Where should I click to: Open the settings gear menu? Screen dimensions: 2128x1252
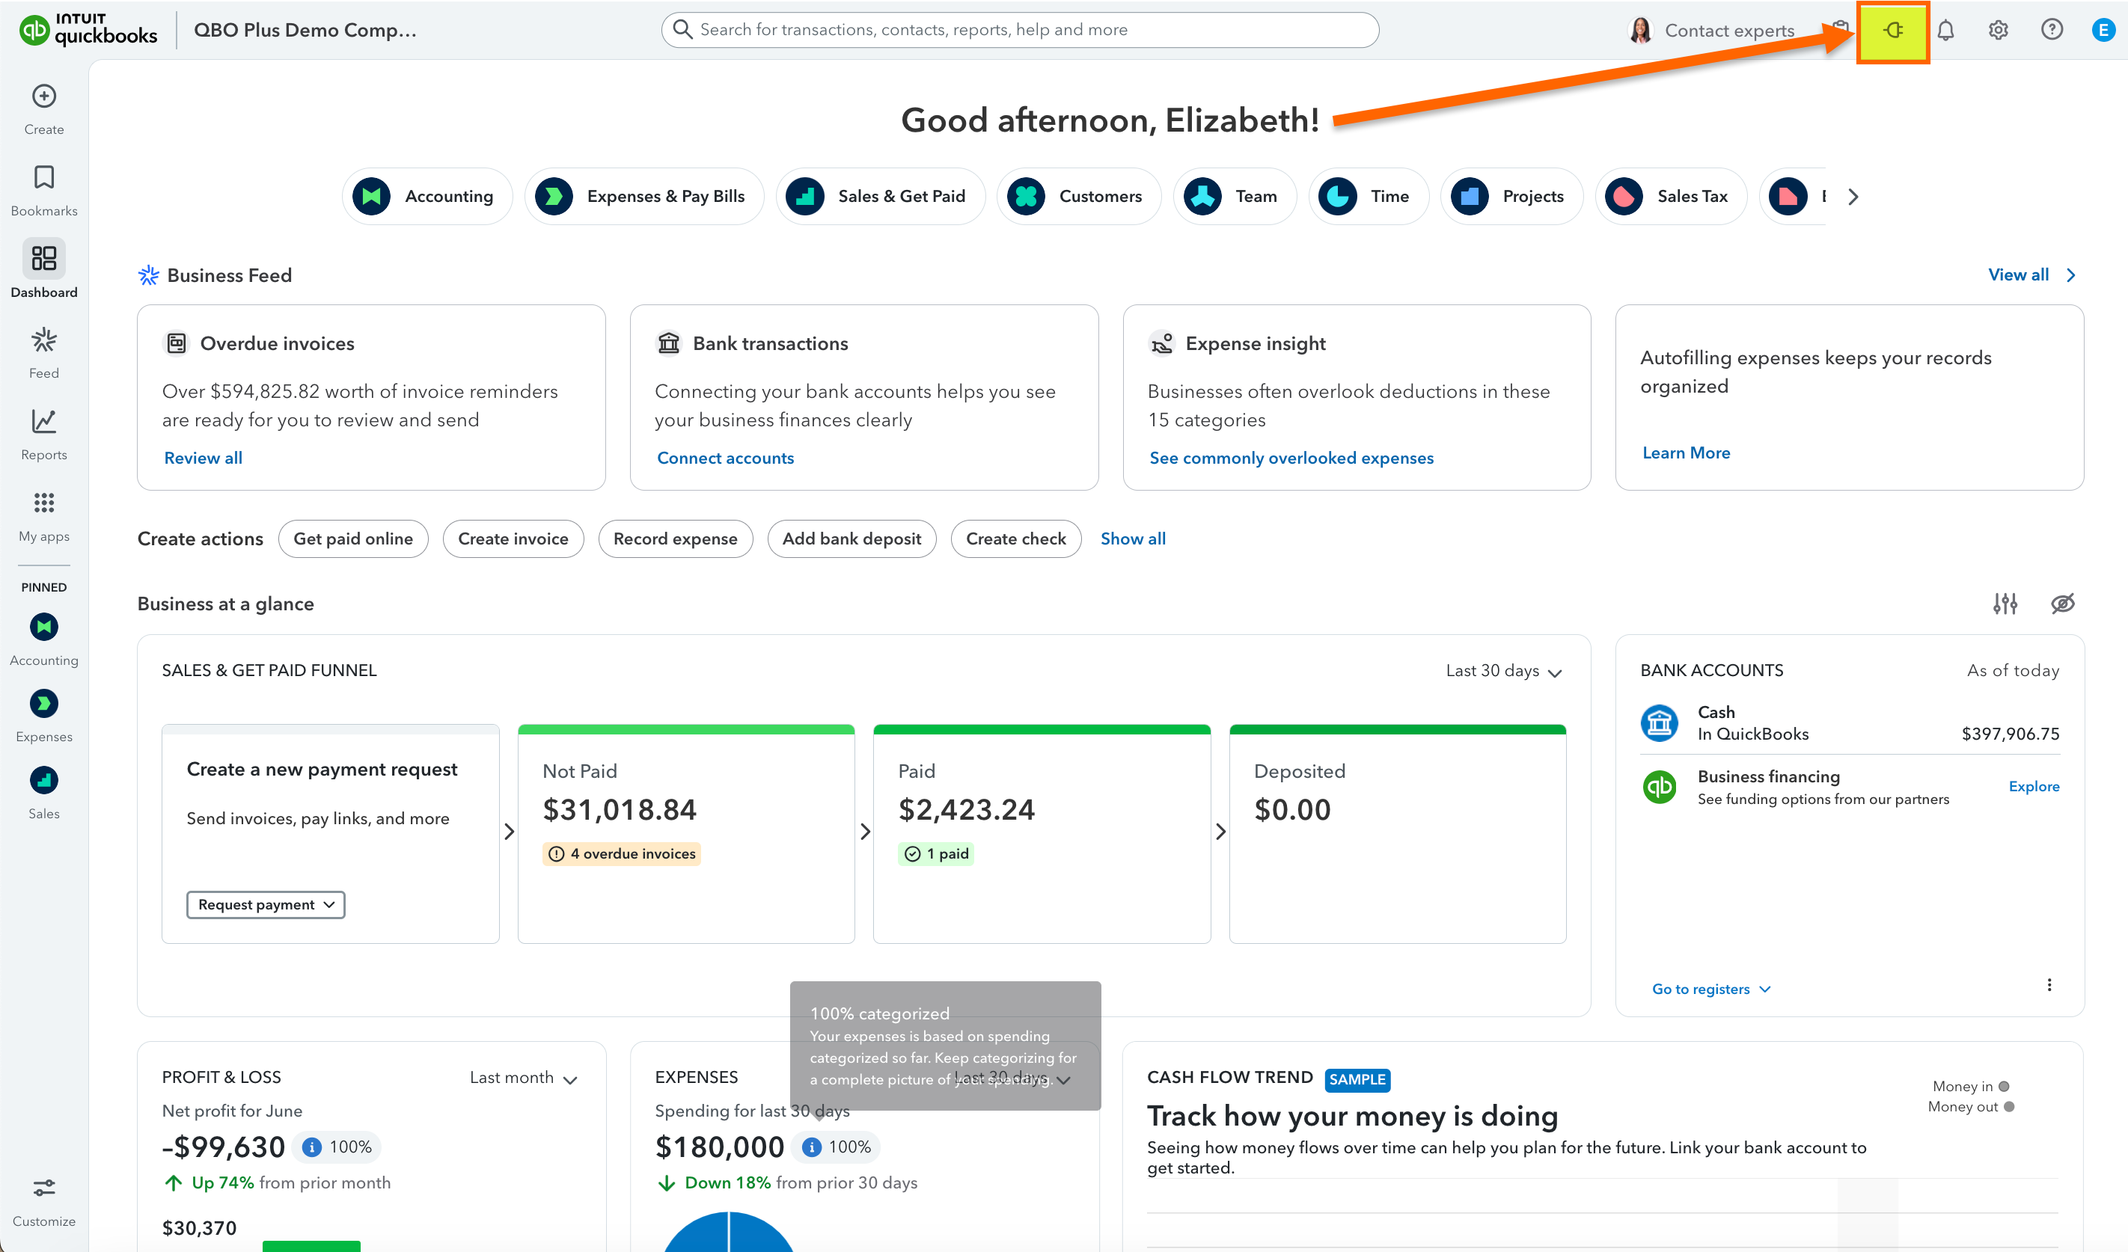tap(1998, 31)
